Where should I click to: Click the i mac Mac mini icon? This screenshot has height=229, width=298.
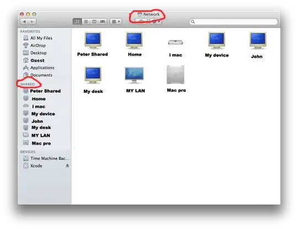(x=175, y=42)
